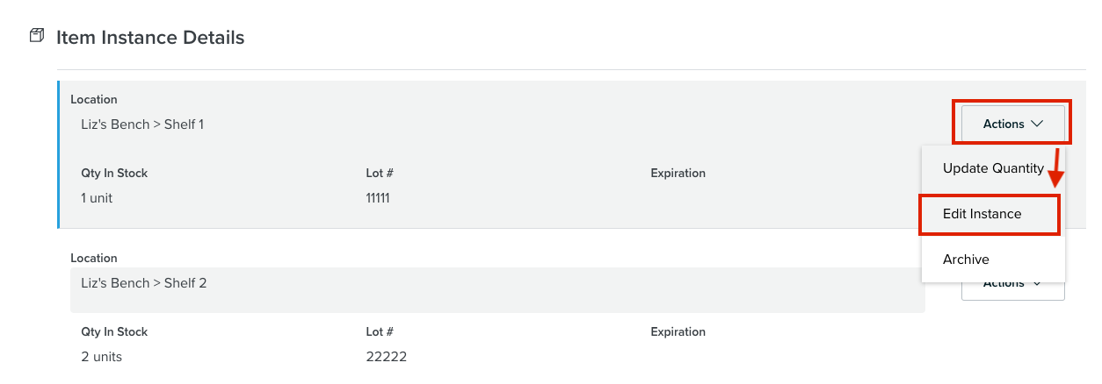Select lot number 11111
1102x384 pixels.
click(x=378, y=198)
